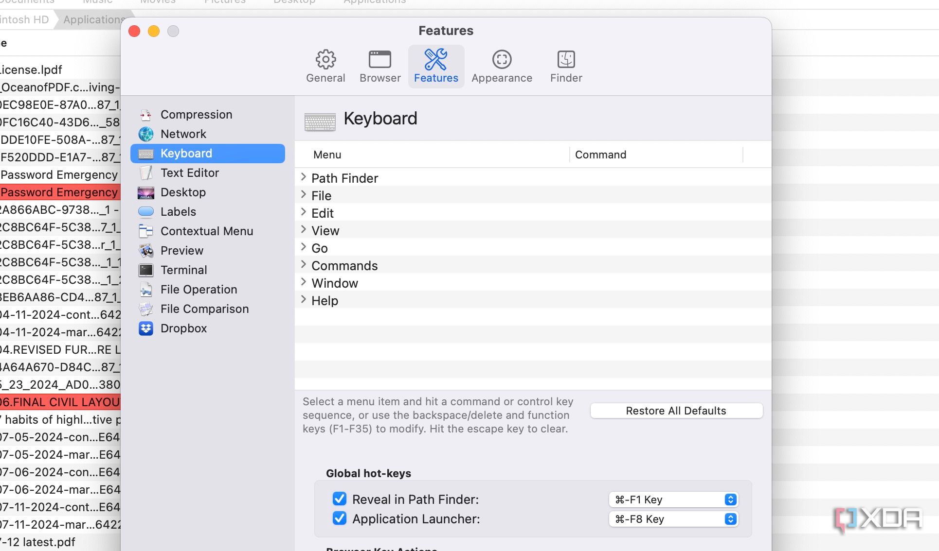
Task: Select Keyboard in the features sidebar
Action: [208, 154]
